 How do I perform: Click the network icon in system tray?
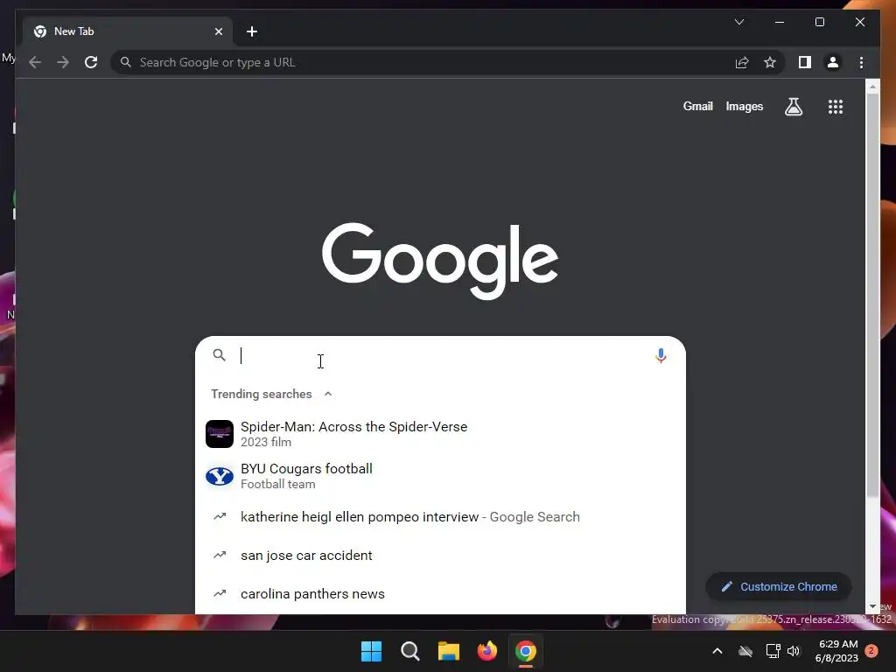point(773,651)
